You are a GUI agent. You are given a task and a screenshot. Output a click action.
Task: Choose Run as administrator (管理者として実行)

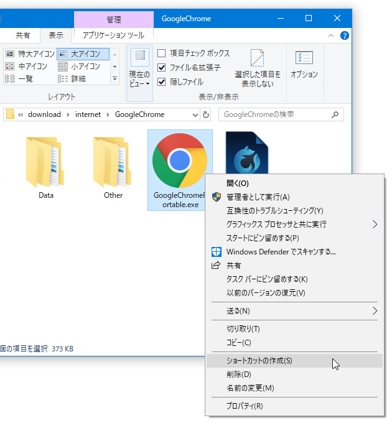pos(294,197)
